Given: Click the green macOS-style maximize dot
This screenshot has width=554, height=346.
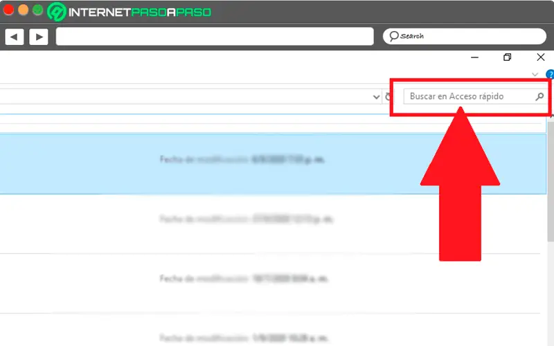Looking at the screenshot, I should click(38, 10).
